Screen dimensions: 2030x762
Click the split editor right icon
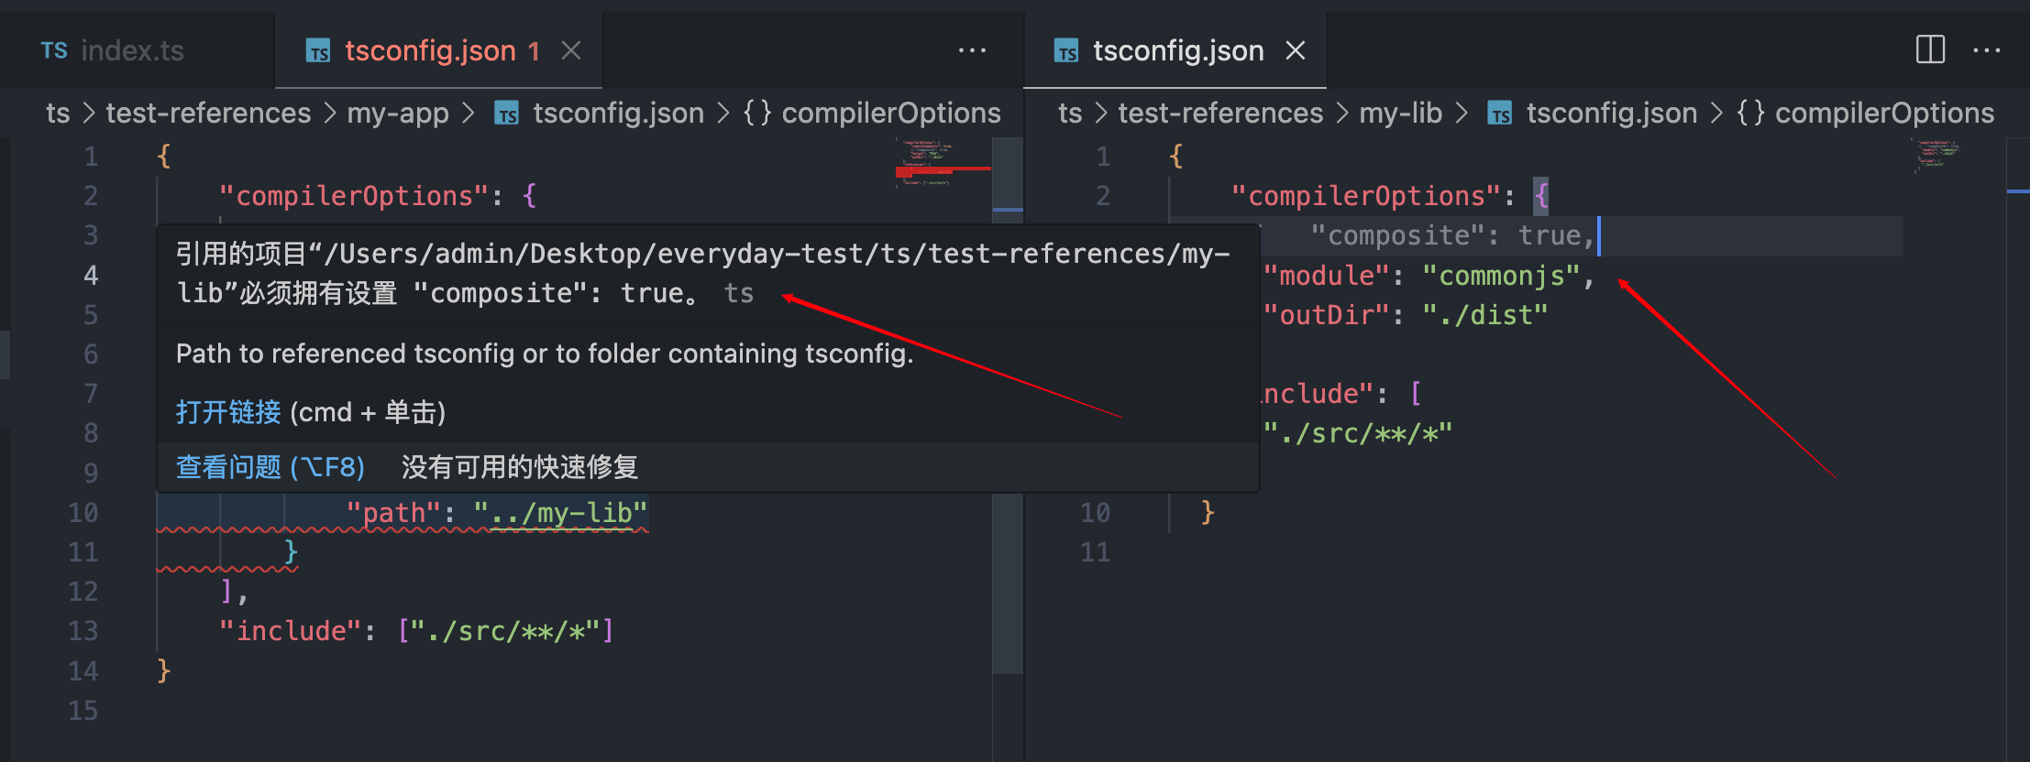[x=1930, y=49]
